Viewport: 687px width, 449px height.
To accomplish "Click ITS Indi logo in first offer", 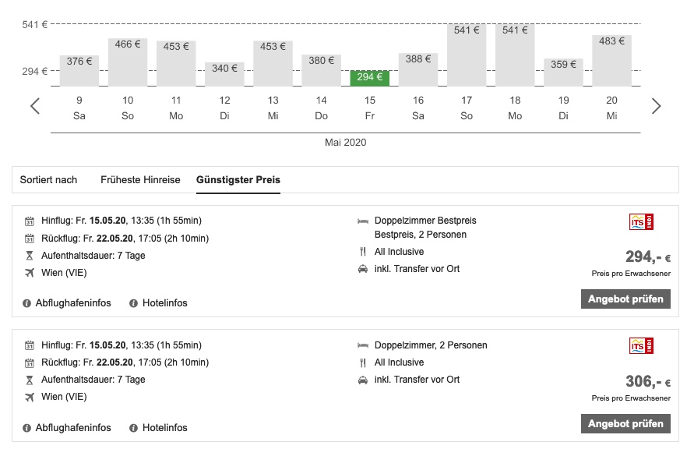I will tap(641, 222).
